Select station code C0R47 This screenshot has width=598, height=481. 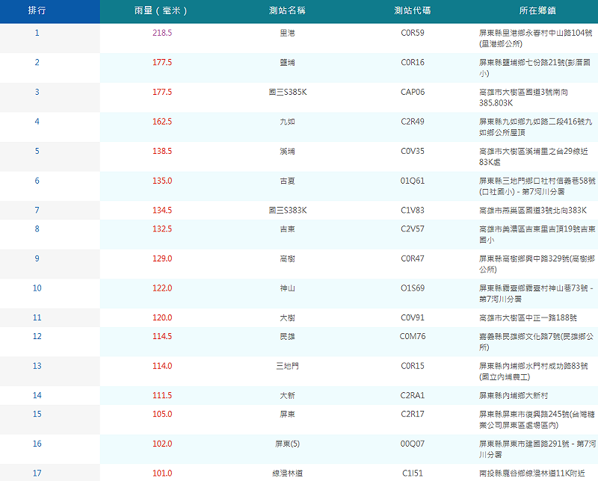[x=413, y=258]
